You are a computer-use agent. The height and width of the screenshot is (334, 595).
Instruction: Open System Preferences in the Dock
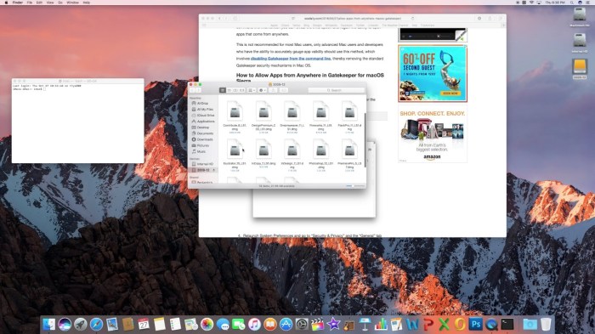(x=302, y=324)
